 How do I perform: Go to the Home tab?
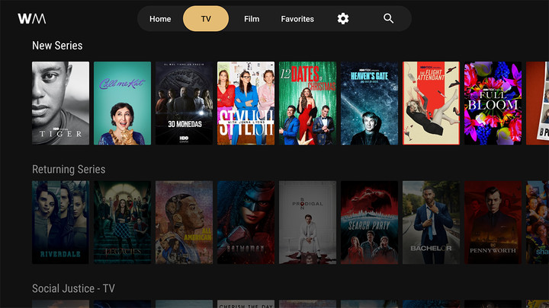pos(160,19)
